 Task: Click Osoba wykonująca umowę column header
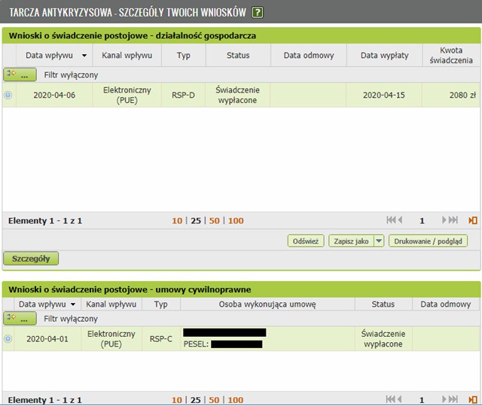[267, 304]
